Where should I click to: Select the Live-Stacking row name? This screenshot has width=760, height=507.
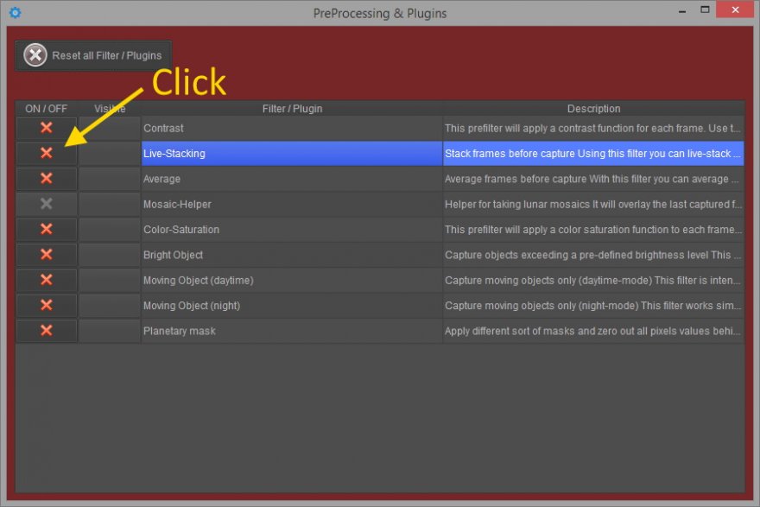[174, 154]
